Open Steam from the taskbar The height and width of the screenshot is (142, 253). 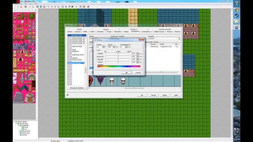coord(236,16)
